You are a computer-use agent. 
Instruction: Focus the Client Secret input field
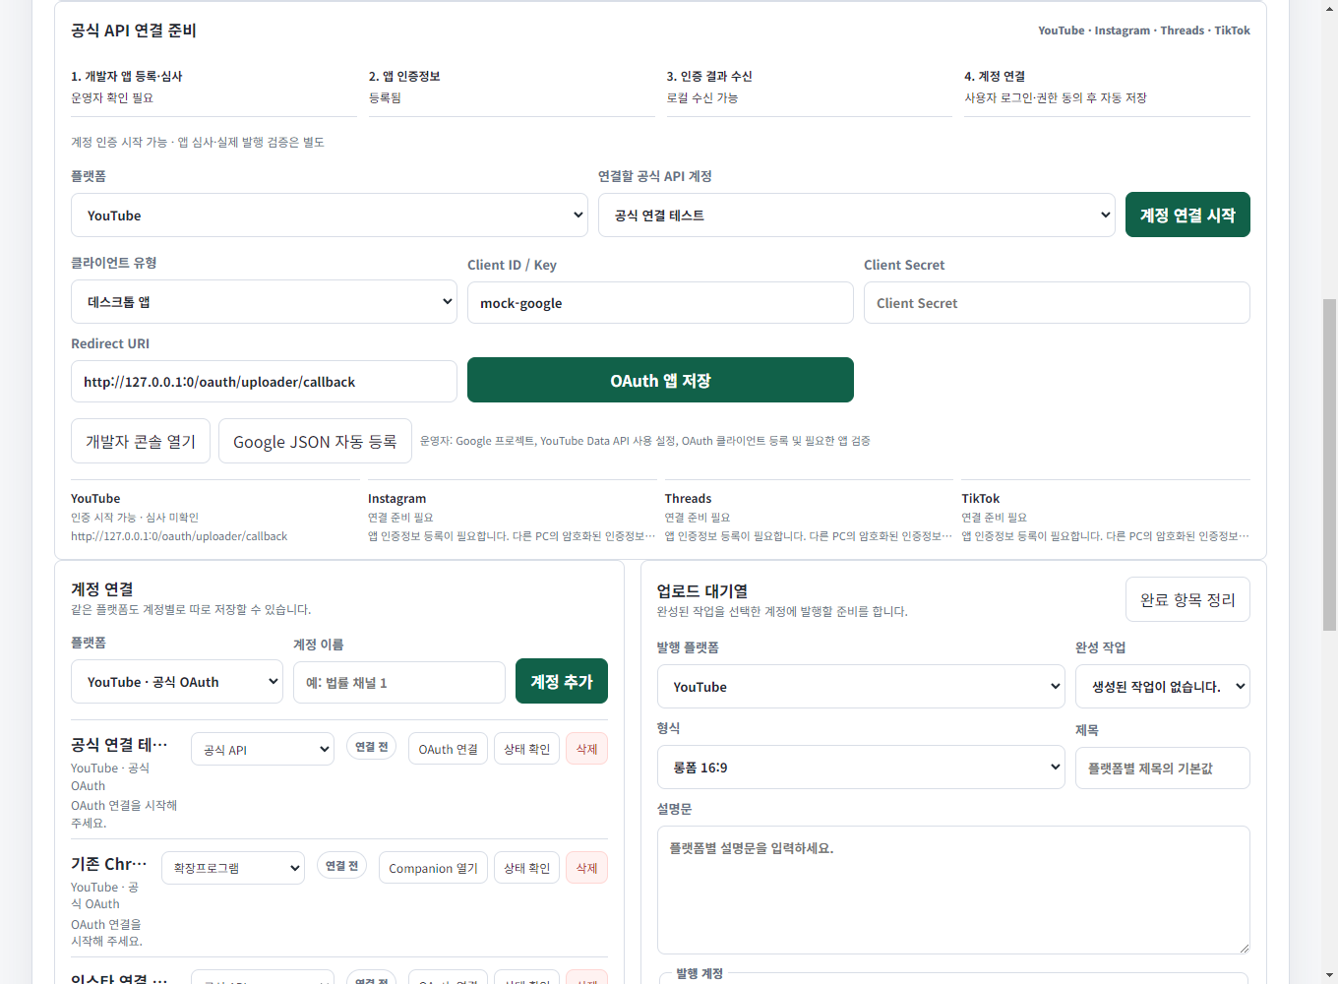[1057, 303]
